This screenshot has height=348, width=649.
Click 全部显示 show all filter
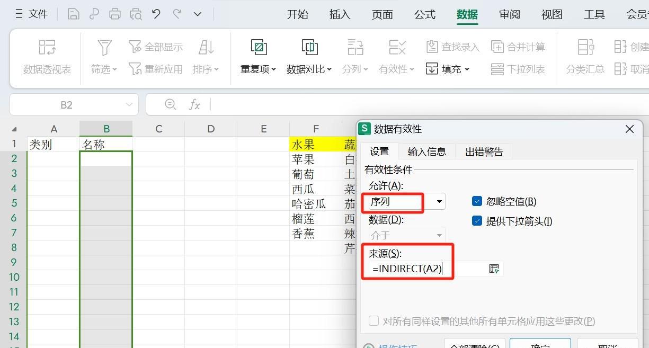click(156, 47)
